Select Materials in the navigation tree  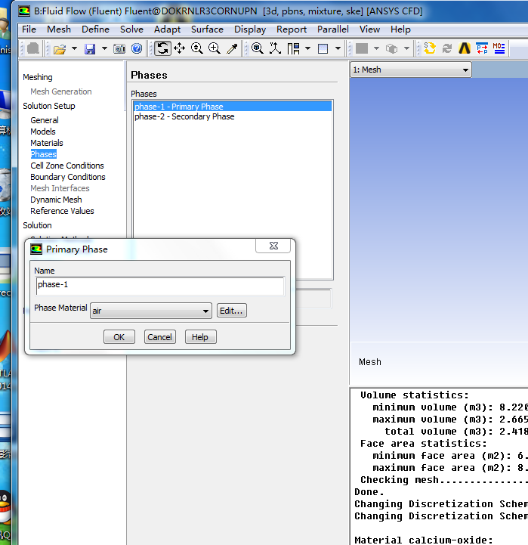tap(47, 143)
